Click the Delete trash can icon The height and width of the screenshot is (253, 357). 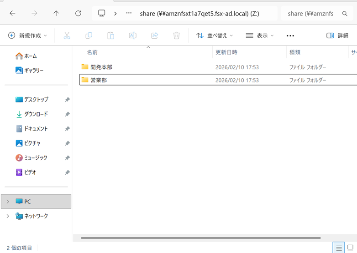pos(176,35)
